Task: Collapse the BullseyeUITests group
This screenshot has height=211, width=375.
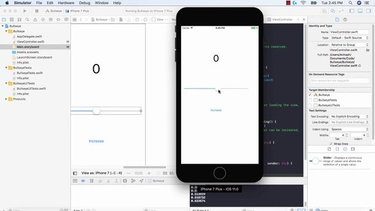Action: pos(6,83)
